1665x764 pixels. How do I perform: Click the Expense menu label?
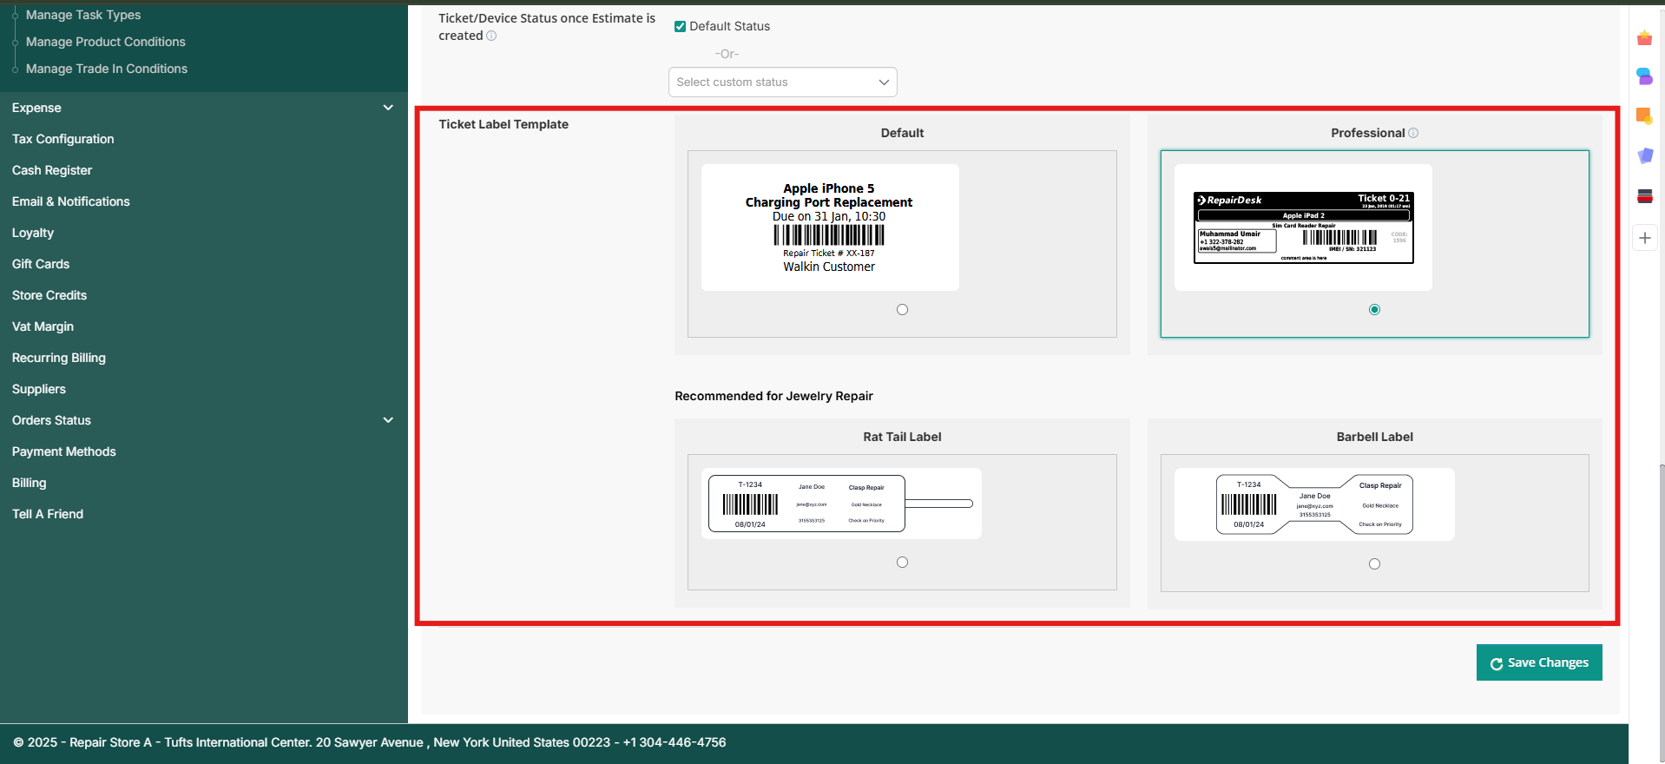(x=36, y=108)
